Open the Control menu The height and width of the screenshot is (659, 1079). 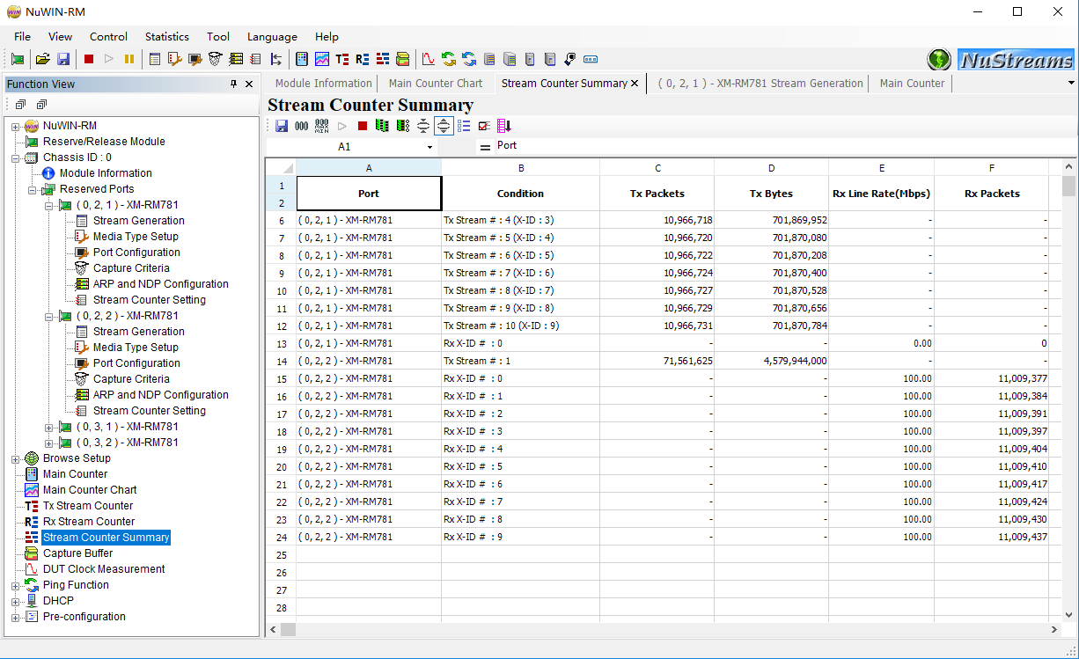[108, 36]
